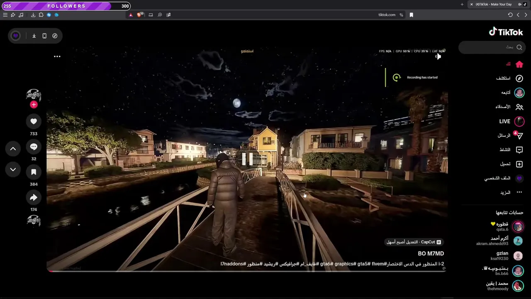
Task: Click the floating toolbar download icon
Action: (x=34, y=36)
